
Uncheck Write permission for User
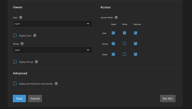124,33
